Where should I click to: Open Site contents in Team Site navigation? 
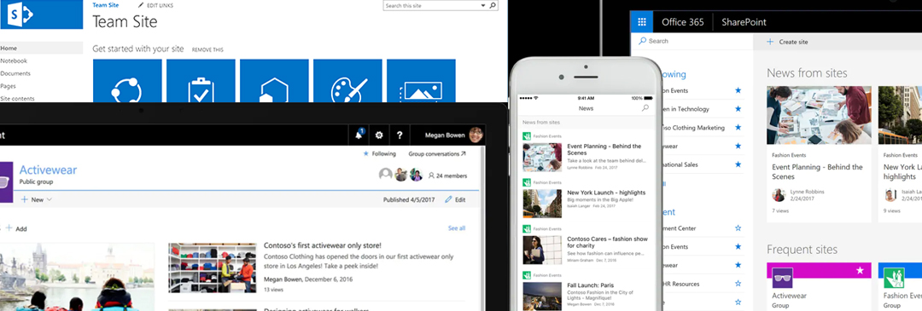coord(18,99)
